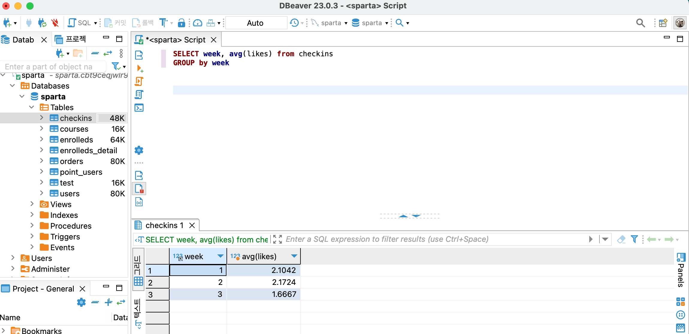Select the orders table
Image resolution: width=689 pixels, height=334 pixels.
click(x=71, y=161)
